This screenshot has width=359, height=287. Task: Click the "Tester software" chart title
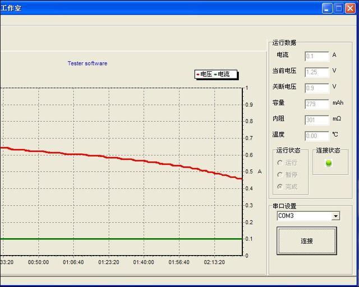(x=88, y=63)
